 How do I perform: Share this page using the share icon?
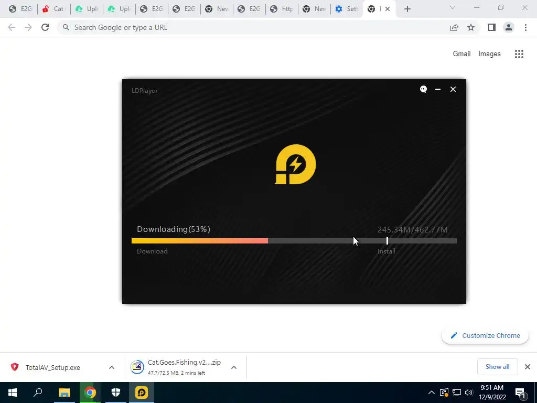pos(454,27)
